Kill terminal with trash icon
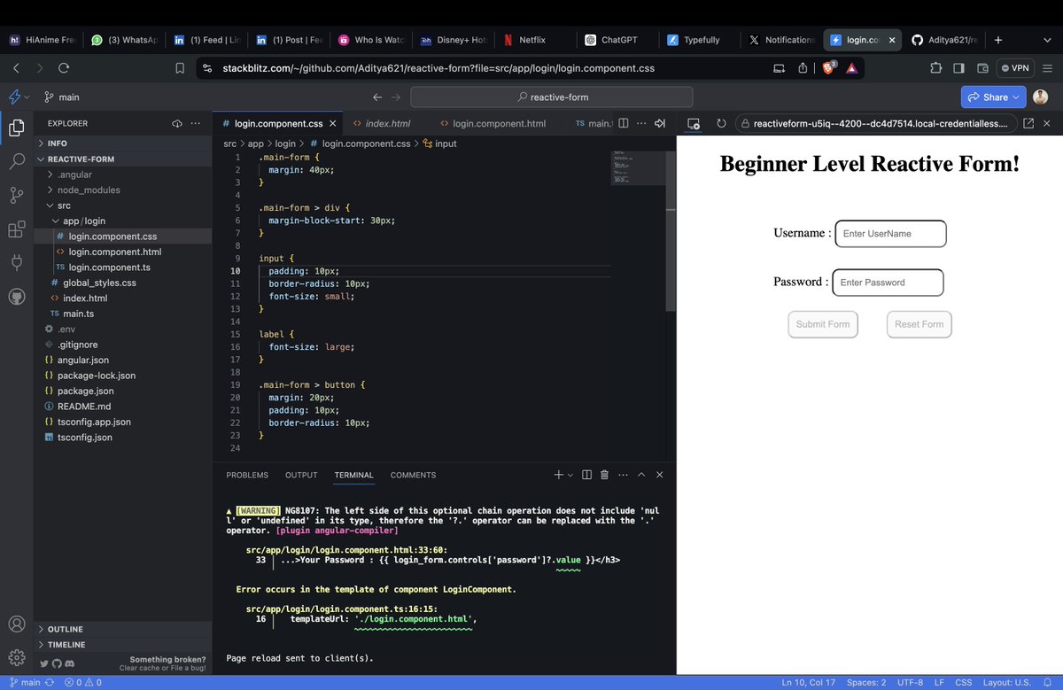 604,475
